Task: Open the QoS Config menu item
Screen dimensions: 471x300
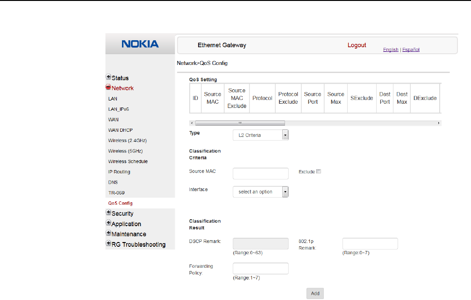Action: tap(120, 203)
